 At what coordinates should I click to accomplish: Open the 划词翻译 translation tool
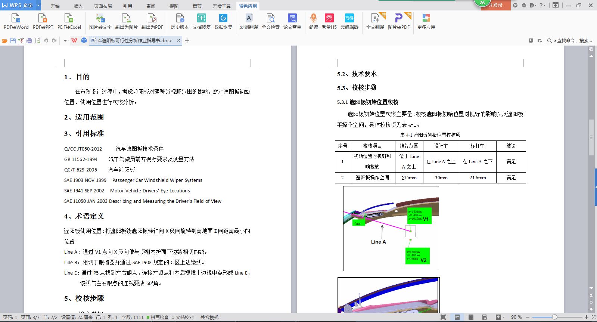249,21
